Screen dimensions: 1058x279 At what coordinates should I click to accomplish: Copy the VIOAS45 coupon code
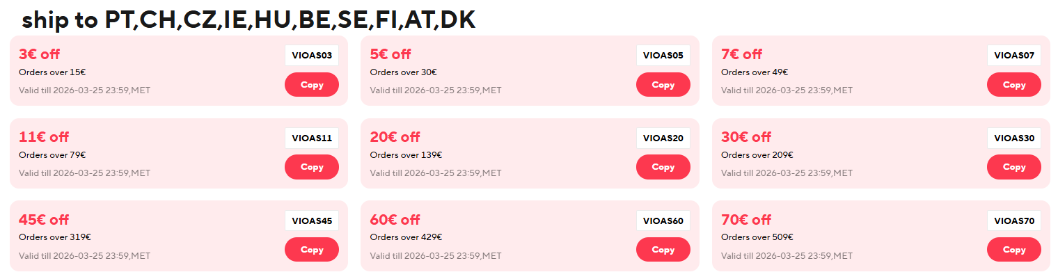(x=311, y=250)
